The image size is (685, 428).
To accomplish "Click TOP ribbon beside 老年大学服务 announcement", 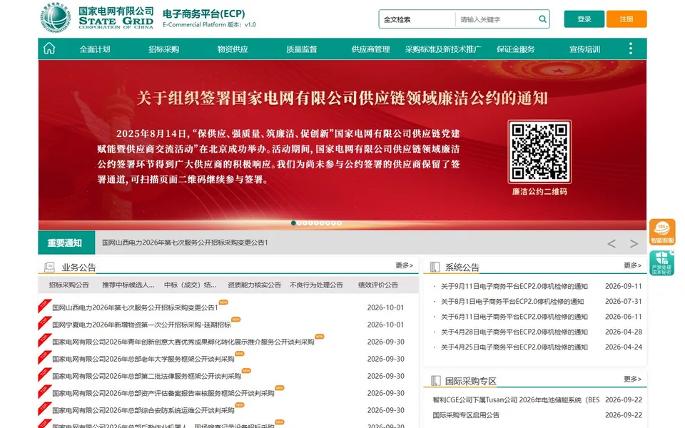I will point(44,357).
